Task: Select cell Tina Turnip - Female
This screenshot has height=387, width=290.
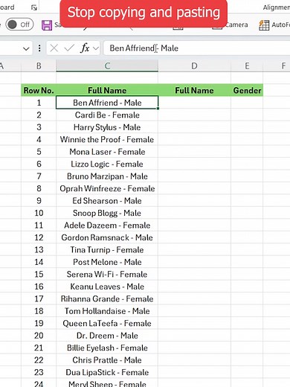Action: pos(107,249)
